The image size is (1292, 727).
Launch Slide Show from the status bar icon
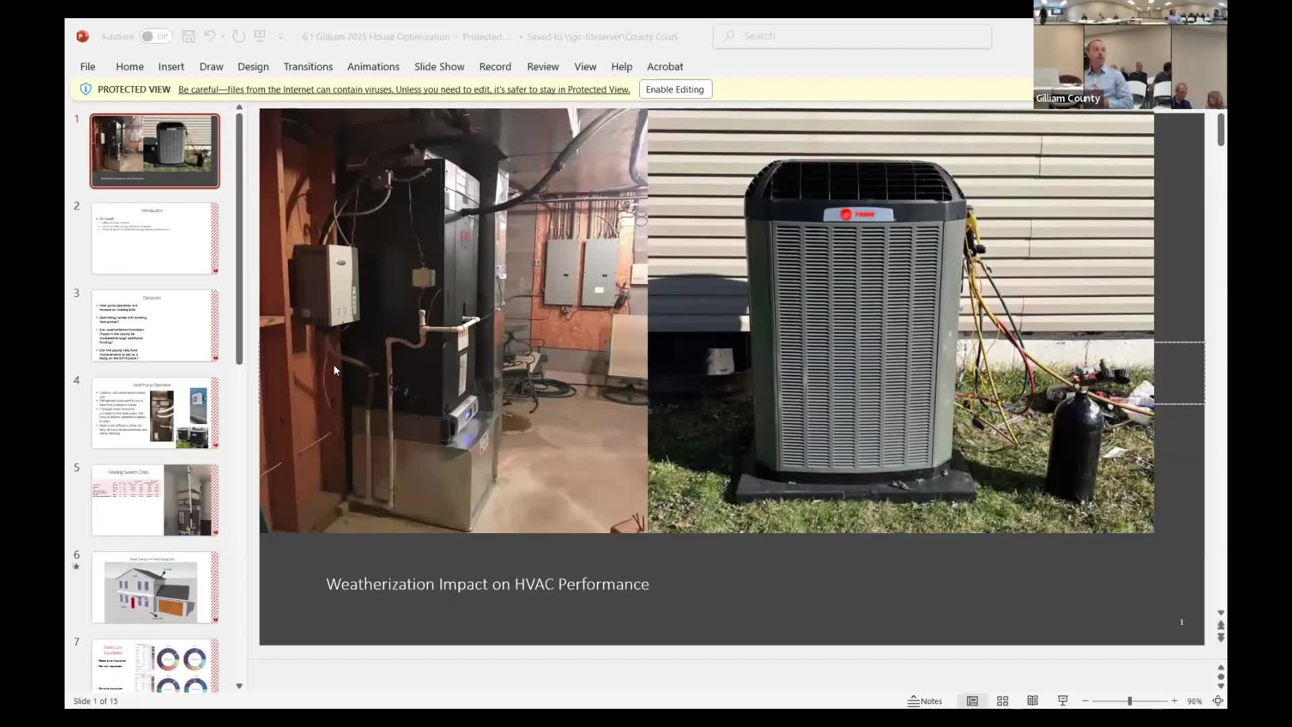pyautogui.click(x=1063, y=701)
